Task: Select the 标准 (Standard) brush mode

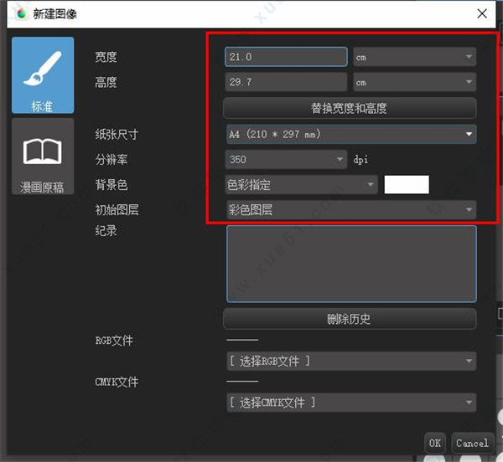Action: click(x=43, y=75)
